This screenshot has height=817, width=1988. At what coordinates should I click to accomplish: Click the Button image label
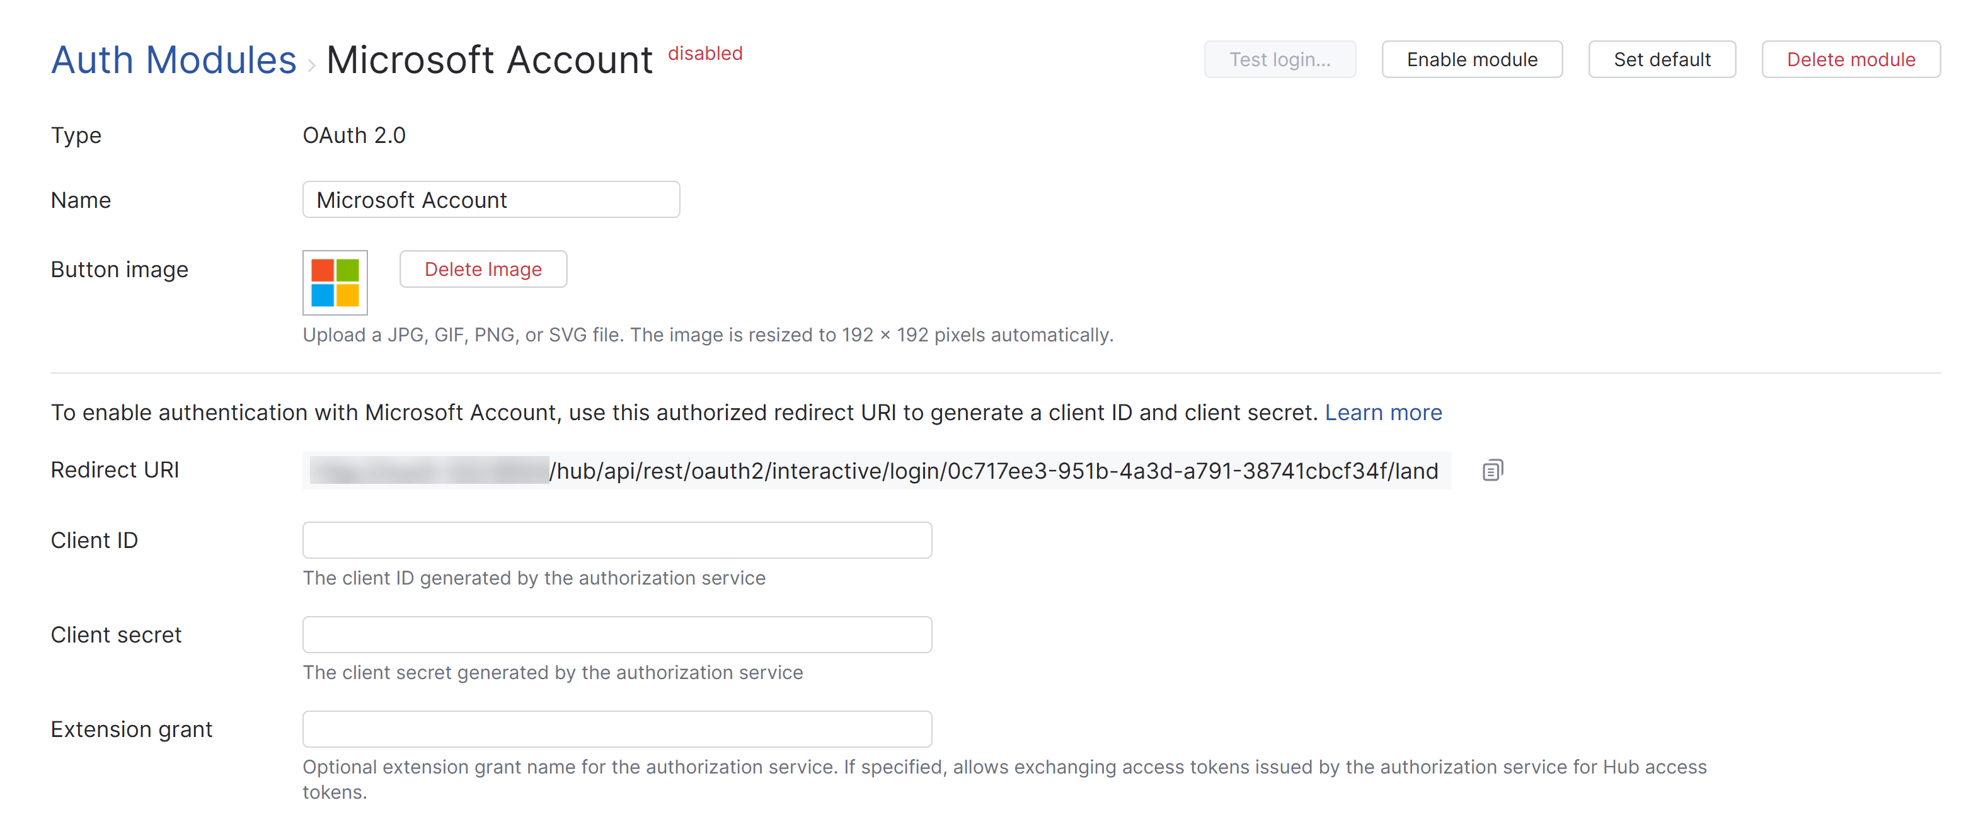pyautogui.click(x=120, y=269)
